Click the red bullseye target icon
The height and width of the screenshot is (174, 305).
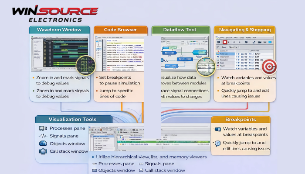pos(269,67)
